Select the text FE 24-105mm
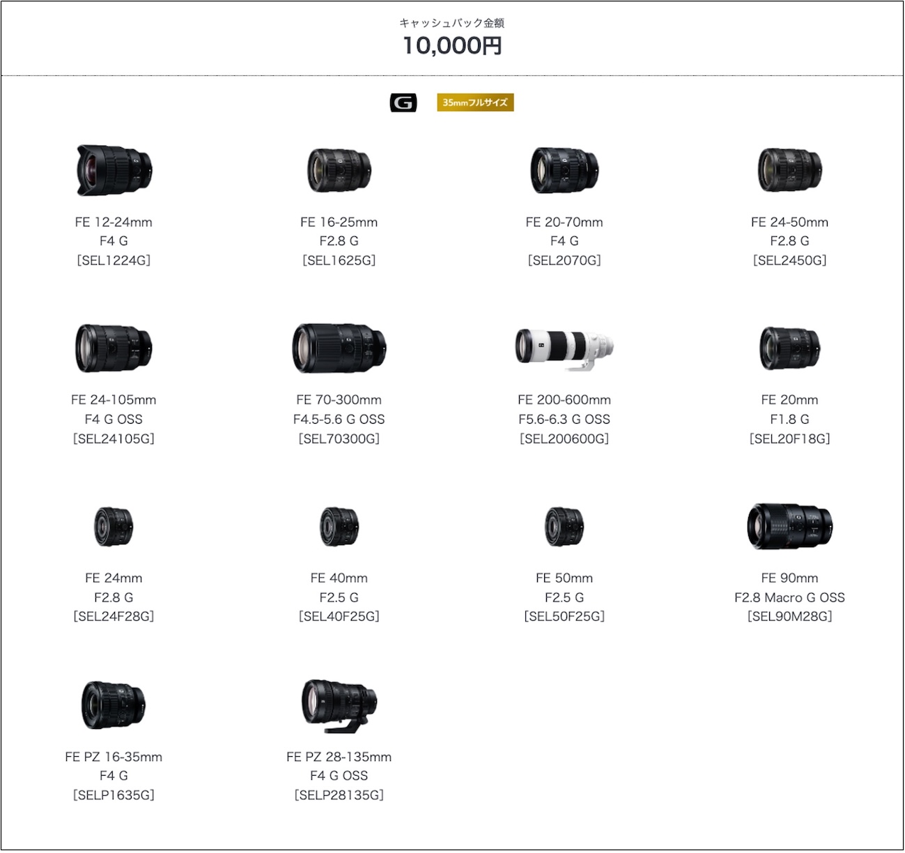The image size is (905, 853). click(x=114, y=400)
